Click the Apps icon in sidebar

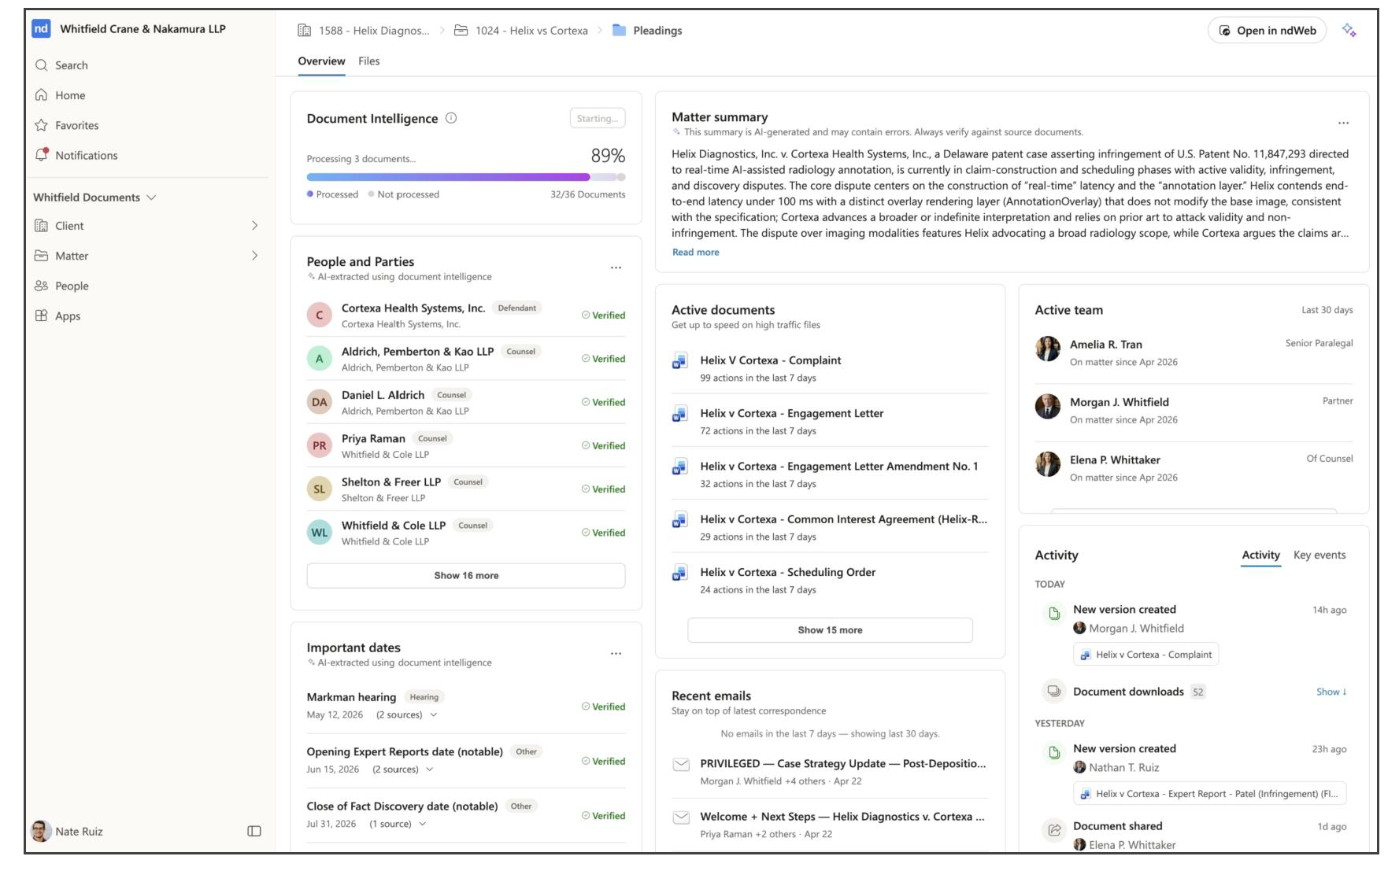(x=42, y=316)
